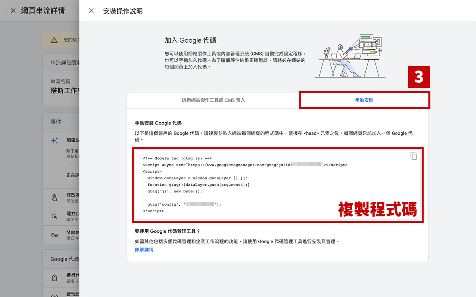Screen dimensions: 476x297
Task: Open the 瞭解詳情 link
Action: (x=144, y=249)
